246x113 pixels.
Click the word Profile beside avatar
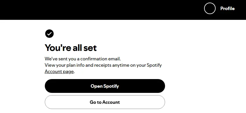click(227, 8)
